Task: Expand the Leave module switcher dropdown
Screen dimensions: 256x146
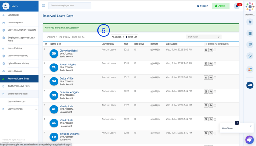Action: tap(35, 6)
